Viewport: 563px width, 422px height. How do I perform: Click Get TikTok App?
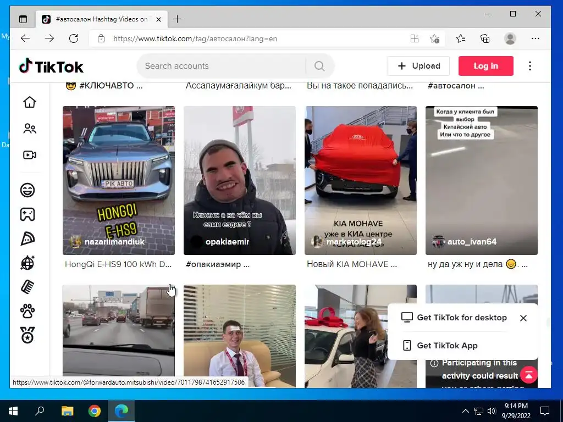pos(440,346)
